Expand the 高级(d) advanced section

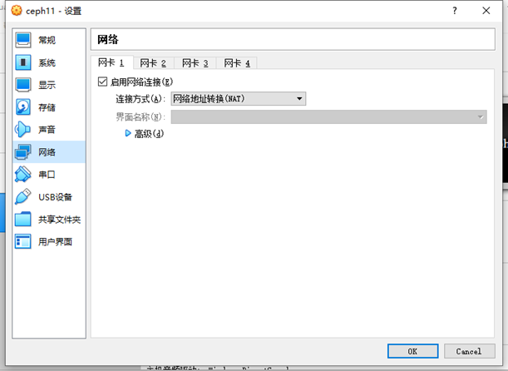pyautogui.click(x=128, y=133)
